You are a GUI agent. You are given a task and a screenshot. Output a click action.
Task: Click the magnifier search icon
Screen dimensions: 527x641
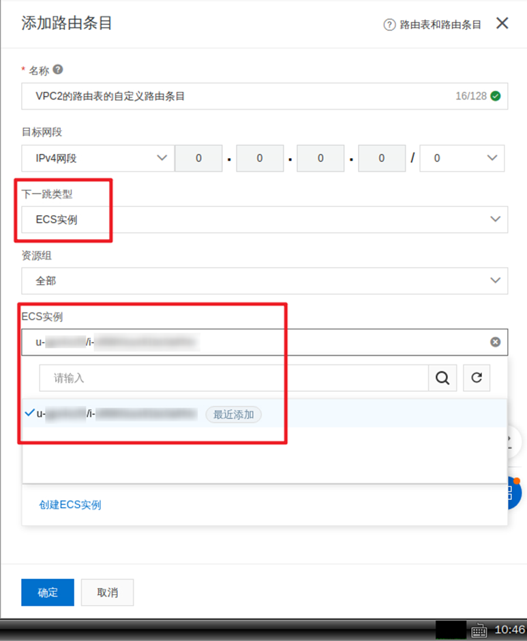[x=442, y=378]
